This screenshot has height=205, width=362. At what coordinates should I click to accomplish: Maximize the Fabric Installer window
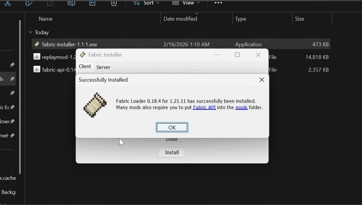coord(237,55)
